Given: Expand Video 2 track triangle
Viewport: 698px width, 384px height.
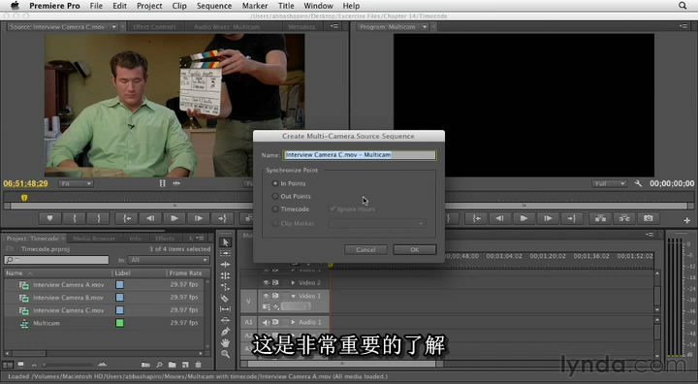Looking at the screenshot, I should [x=293, y=282].
